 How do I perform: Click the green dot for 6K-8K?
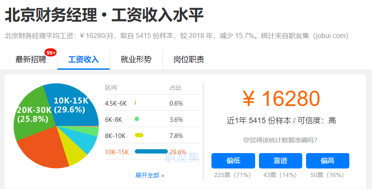point(137,119)
